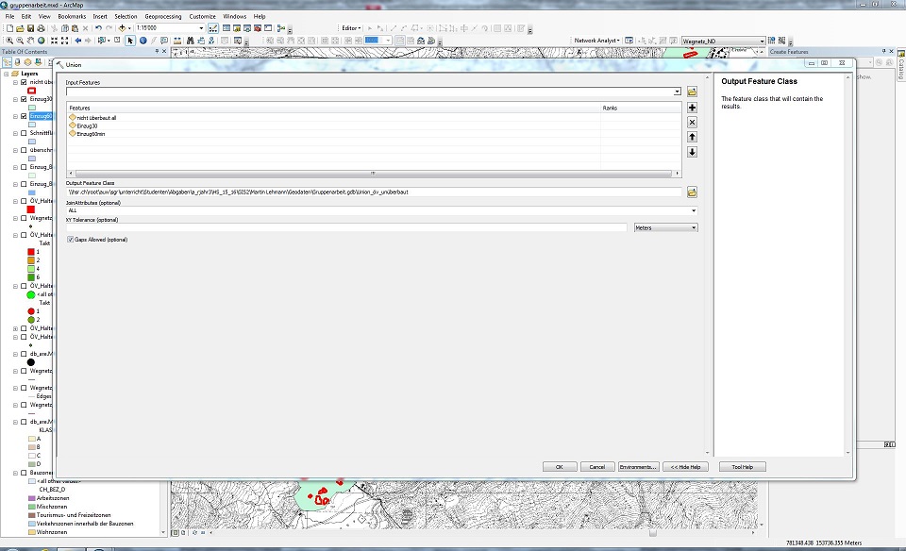Viewport: 906px width, 551px height.
Task: Click the Environments... button
Action: click(638, 467)
